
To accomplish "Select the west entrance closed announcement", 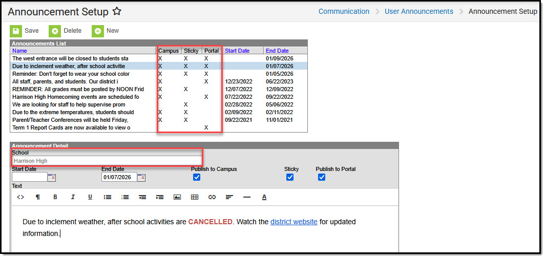I will (x=159, y=58).
